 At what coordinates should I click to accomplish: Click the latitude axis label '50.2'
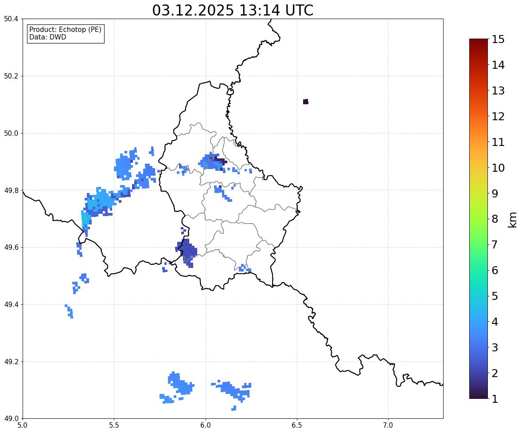[x=11, y=76]
